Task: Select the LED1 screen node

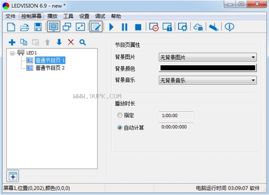Action: [x=31, y=53]
